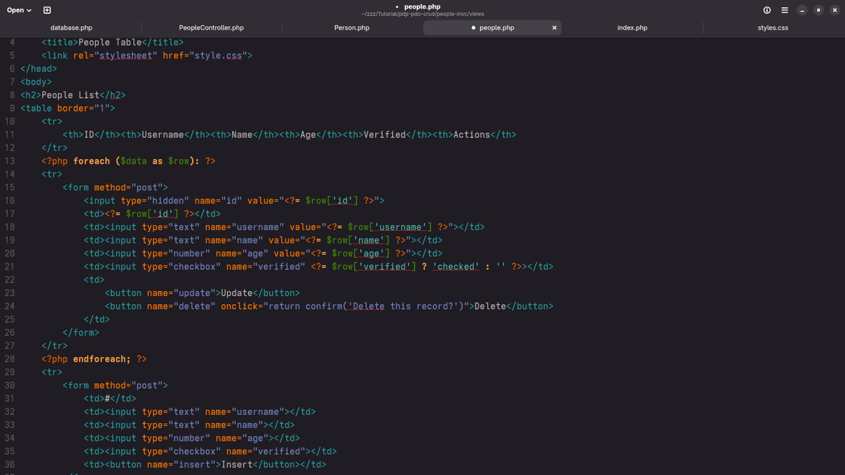Place cursor in 'People Table' title text

(x=110, y=42)
